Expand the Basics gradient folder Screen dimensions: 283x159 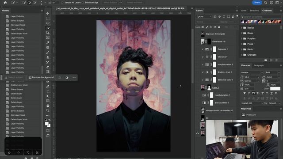241,28
